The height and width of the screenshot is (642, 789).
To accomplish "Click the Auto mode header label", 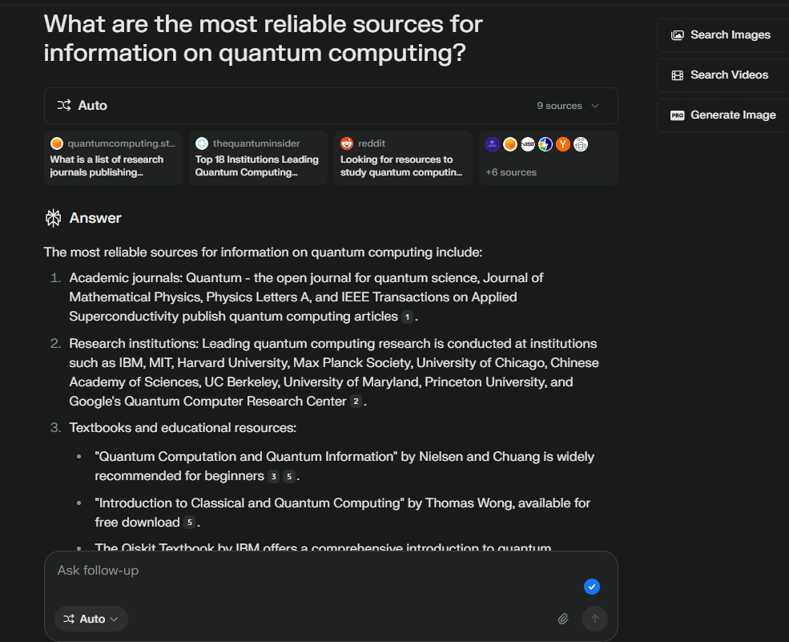I will click(93, 105).
